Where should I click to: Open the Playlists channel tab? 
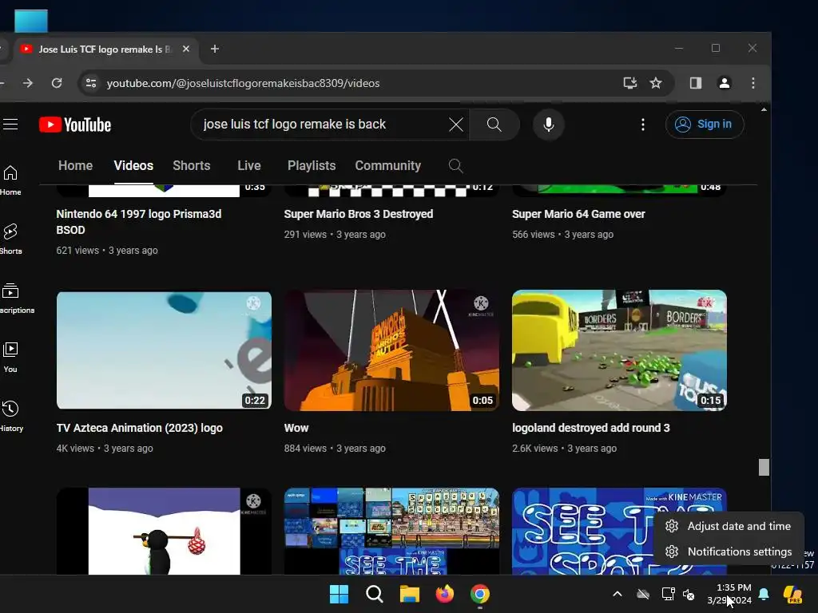pos(312,166)
